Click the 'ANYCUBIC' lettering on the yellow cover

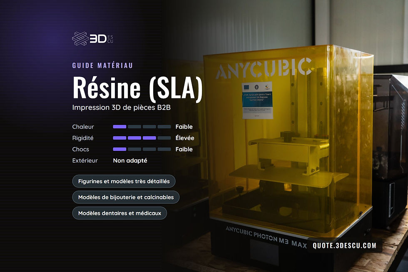(264, 69)
